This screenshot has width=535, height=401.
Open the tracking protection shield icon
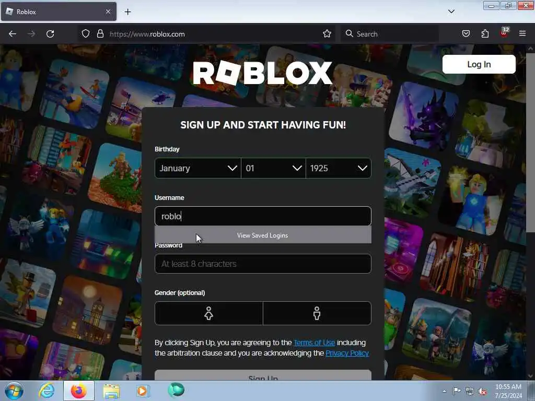click(86, 34)
